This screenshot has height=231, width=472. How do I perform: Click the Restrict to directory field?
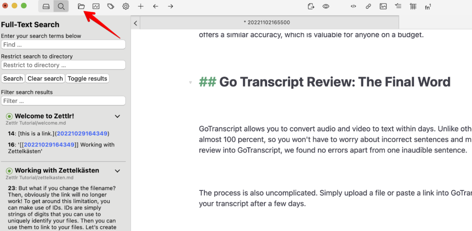63,65
